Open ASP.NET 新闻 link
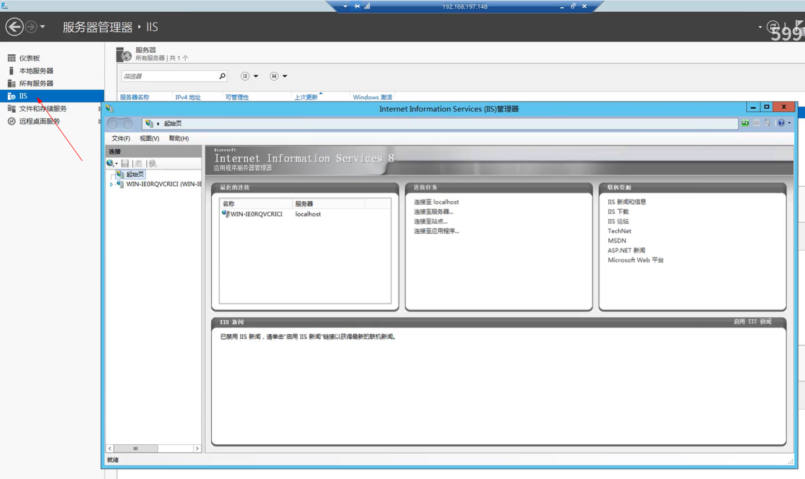This screenshot has height=479, width=805. point(626,251)
